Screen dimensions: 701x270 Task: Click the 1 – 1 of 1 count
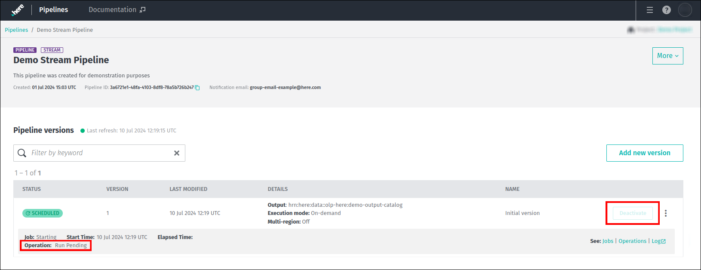click(x=28, y=173)
